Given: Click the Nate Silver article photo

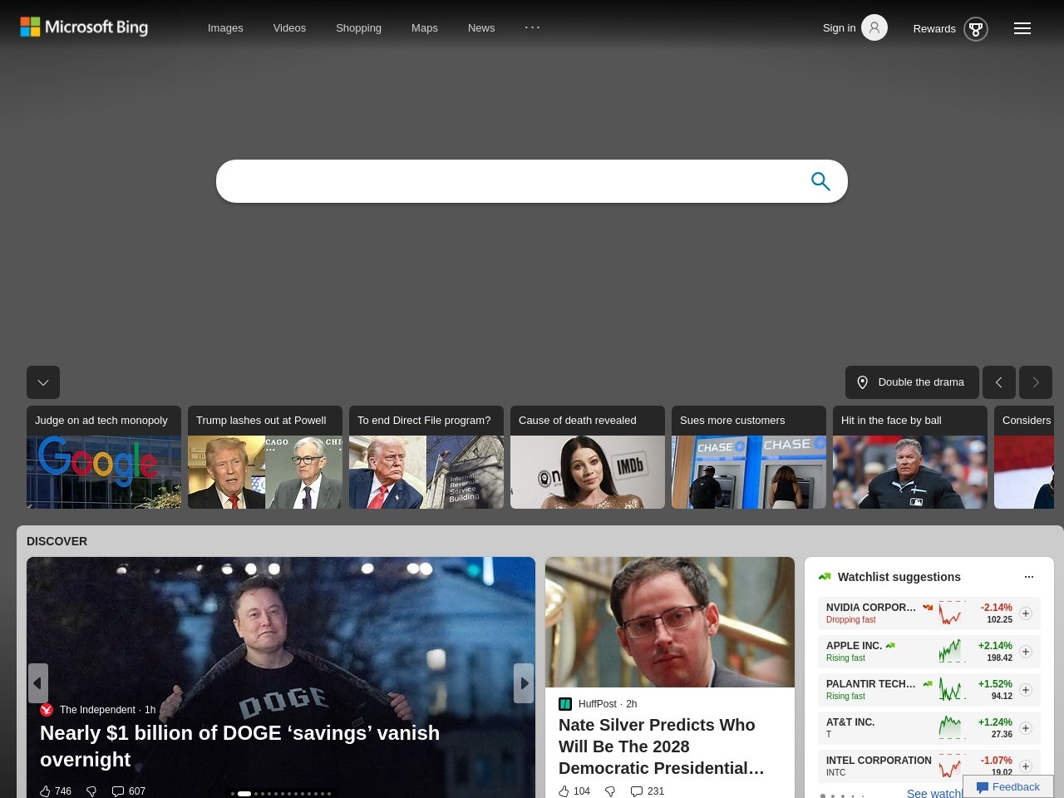Looking at the screenshot, I should pyautogui.click(x=670, y=622).
